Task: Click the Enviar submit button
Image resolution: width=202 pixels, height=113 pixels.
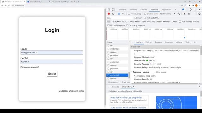Action: 52,74
